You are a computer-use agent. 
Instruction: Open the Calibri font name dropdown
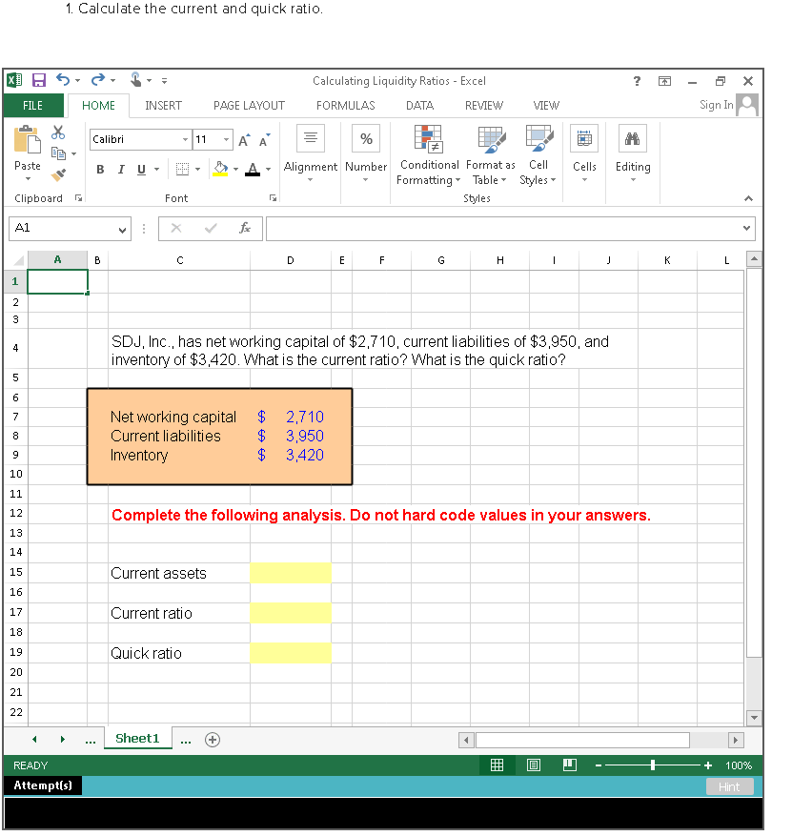click(183, 138)
